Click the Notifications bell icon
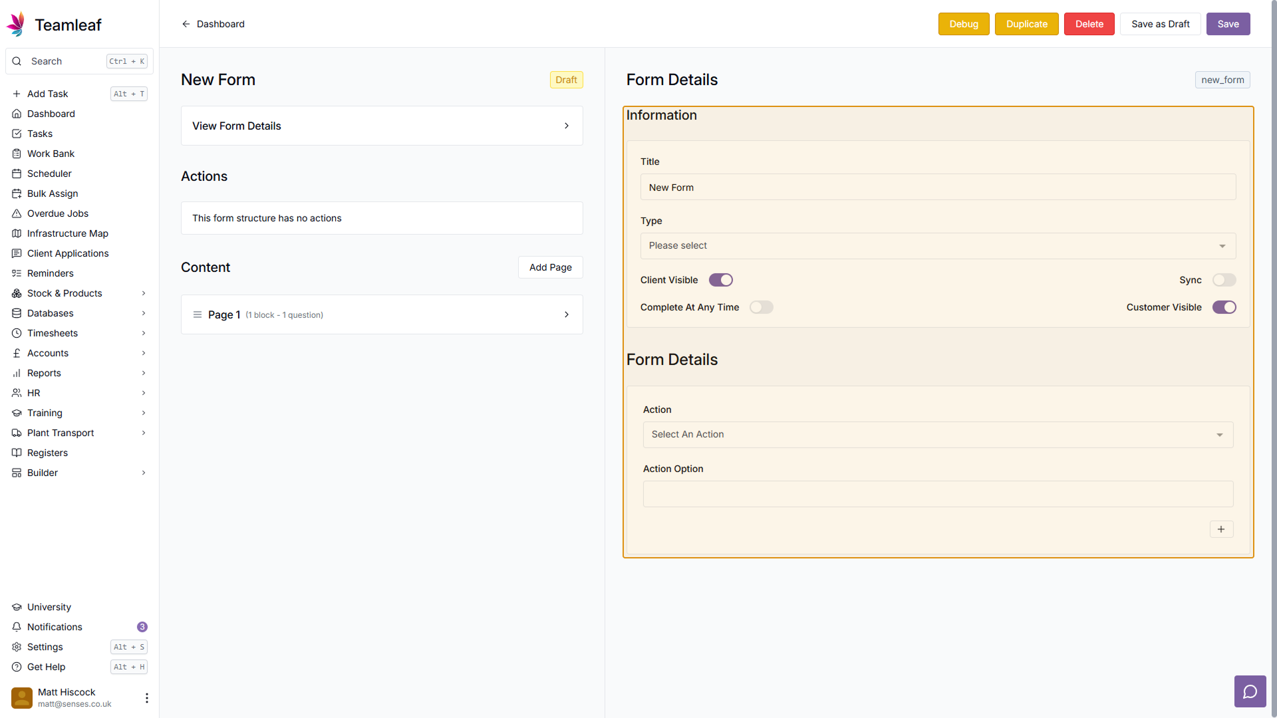This screenshot has width=1277, height=718. click(17, 627)
